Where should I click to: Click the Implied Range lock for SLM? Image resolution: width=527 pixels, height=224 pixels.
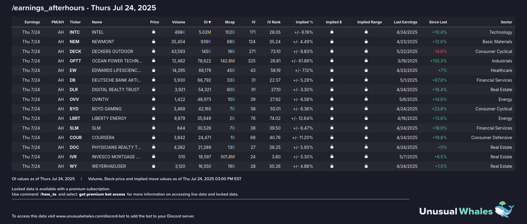coord(366,128)
